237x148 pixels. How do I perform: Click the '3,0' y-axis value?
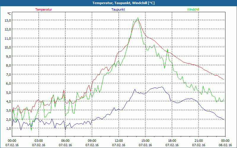(8, 110)
